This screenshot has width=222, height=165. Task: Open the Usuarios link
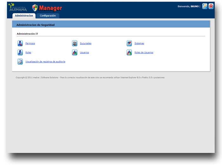(x=84, y=53)
